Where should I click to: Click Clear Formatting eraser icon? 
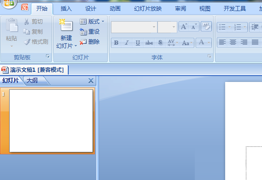[206, 26]
